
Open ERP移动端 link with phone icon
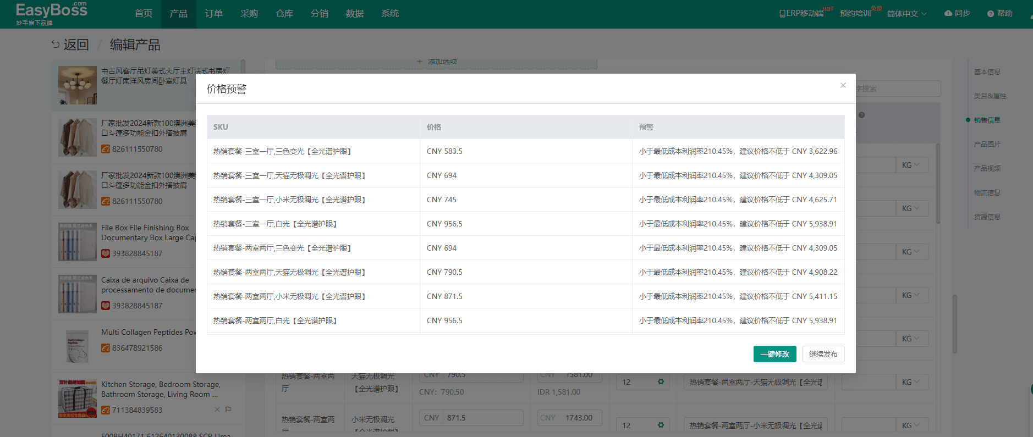(x=801, y=13)
